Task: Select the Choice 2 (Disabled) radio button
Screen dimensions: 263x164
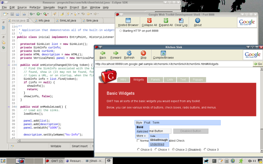Action: pyautogui.click(x=174, y=149)
